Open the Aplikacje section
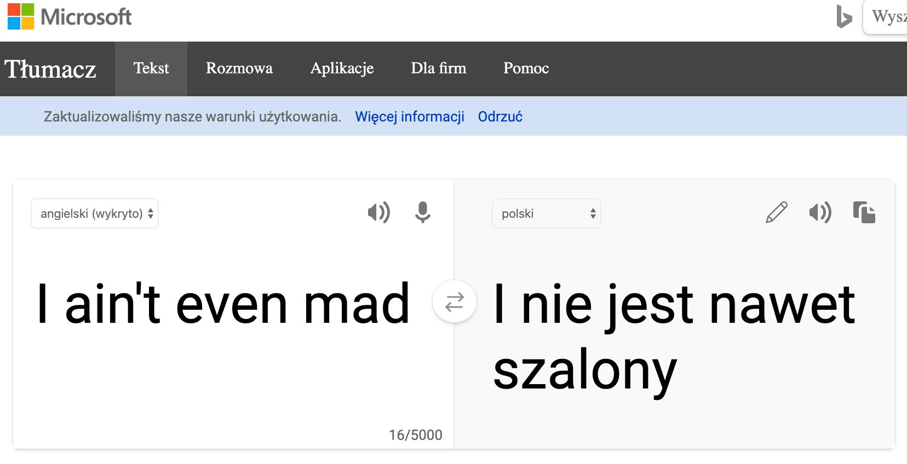This screenshot has height=464, width=907. click(342, 69)
